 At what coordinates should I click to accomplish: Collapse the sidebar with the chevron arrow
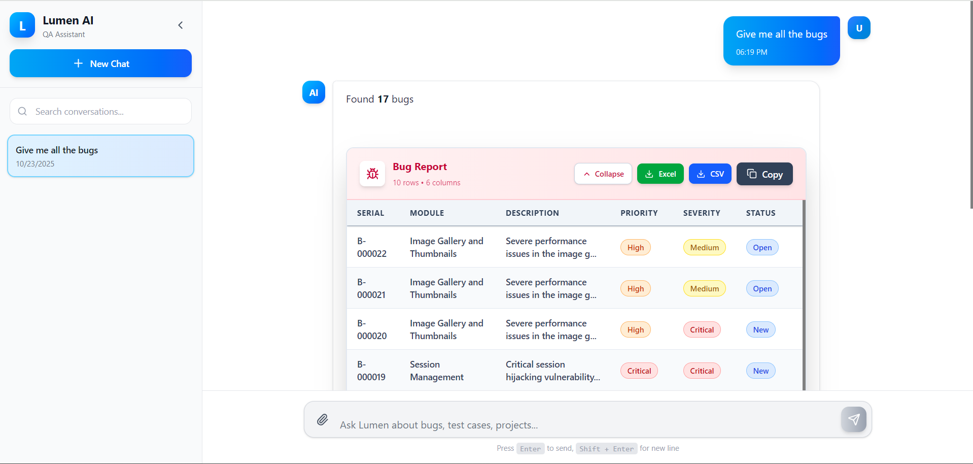(181, 25)
